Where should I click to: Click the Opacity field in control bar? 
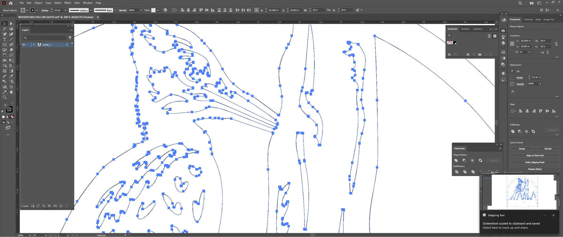click(133, 10)
